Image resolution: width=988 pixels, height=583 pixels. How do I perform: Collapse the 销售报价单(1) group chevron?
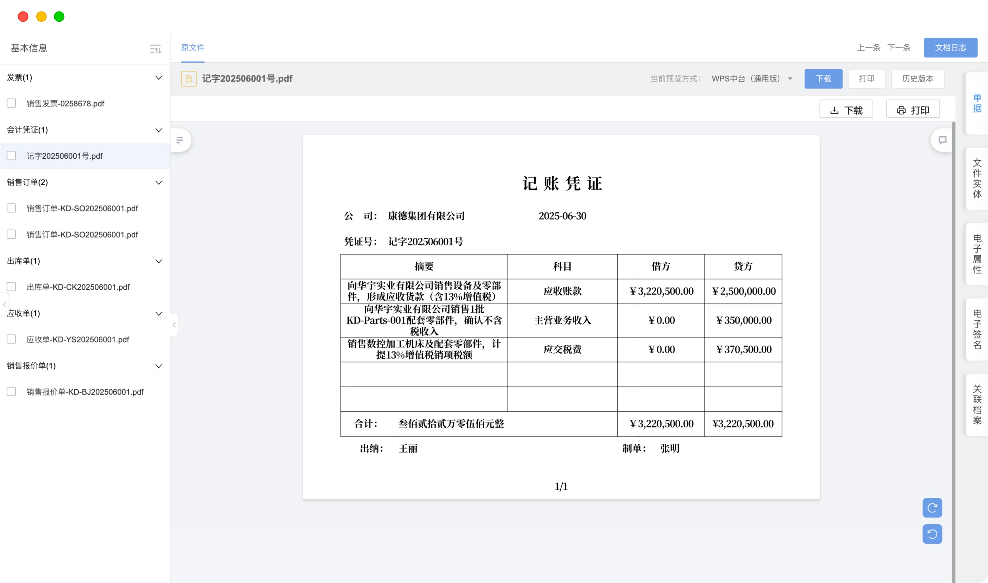159,366
